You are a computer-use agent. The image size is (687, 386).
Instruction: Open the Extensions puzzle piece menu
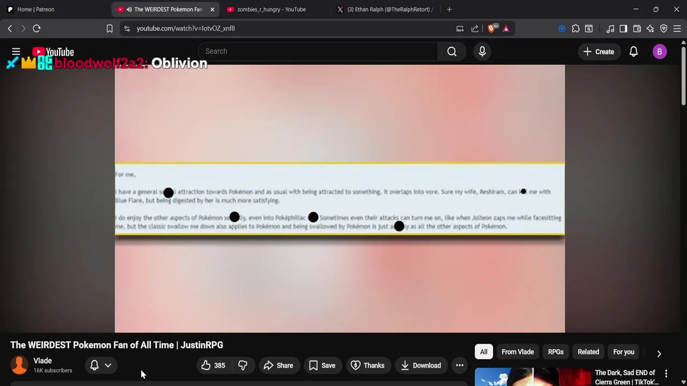575,28
